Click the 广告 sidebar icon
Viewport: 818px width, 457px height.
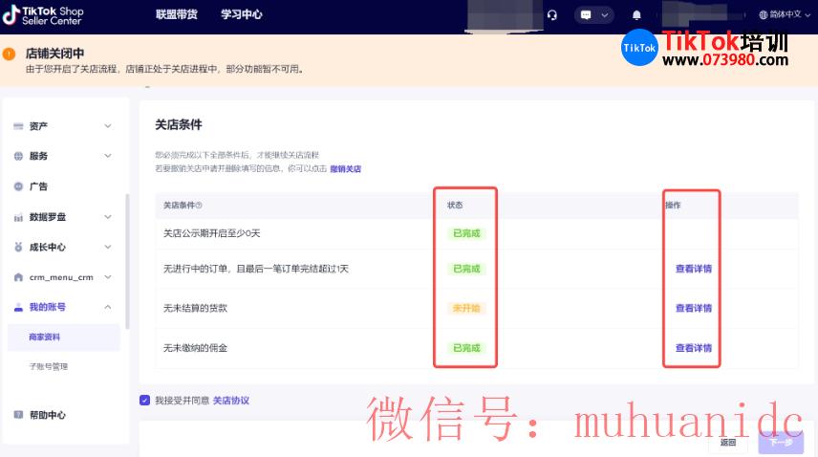tap(18, 186)
